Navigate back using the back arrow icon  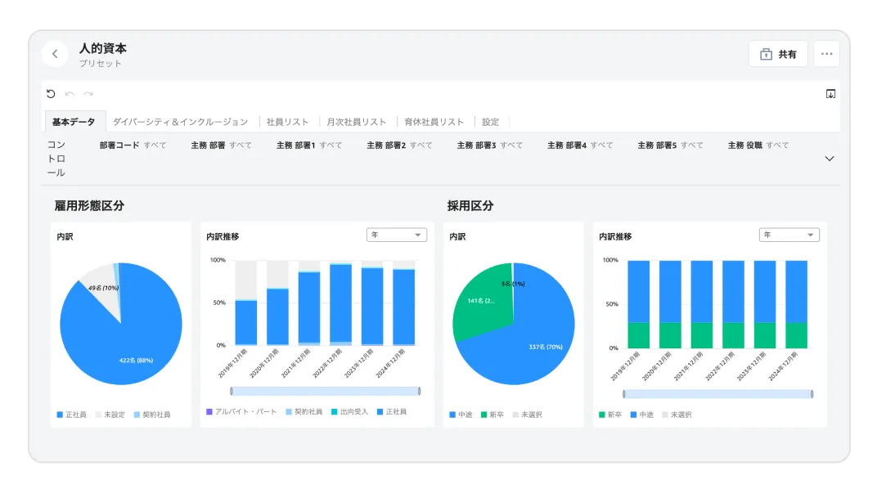point(54,53)
